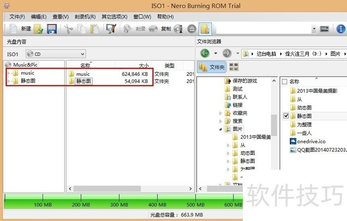Click the New compilation document icon

(13, 29)
